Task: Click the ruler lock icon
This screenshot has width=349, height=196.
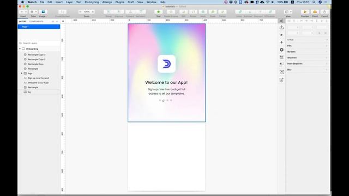Action: point(63,21)
